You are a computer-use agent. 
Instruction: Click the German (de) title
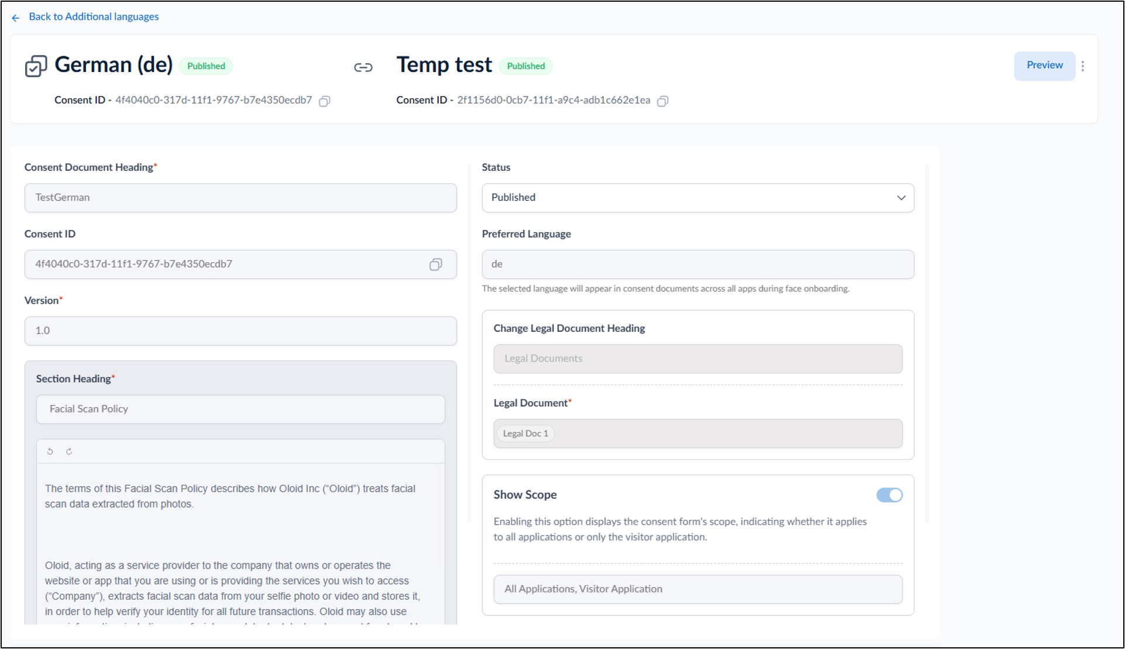click(114, 65)
